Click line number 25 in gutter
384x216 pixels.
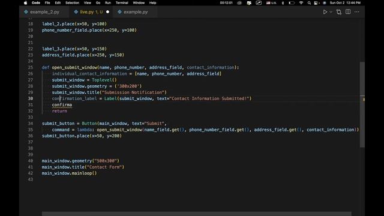click(x=31, y=67)
